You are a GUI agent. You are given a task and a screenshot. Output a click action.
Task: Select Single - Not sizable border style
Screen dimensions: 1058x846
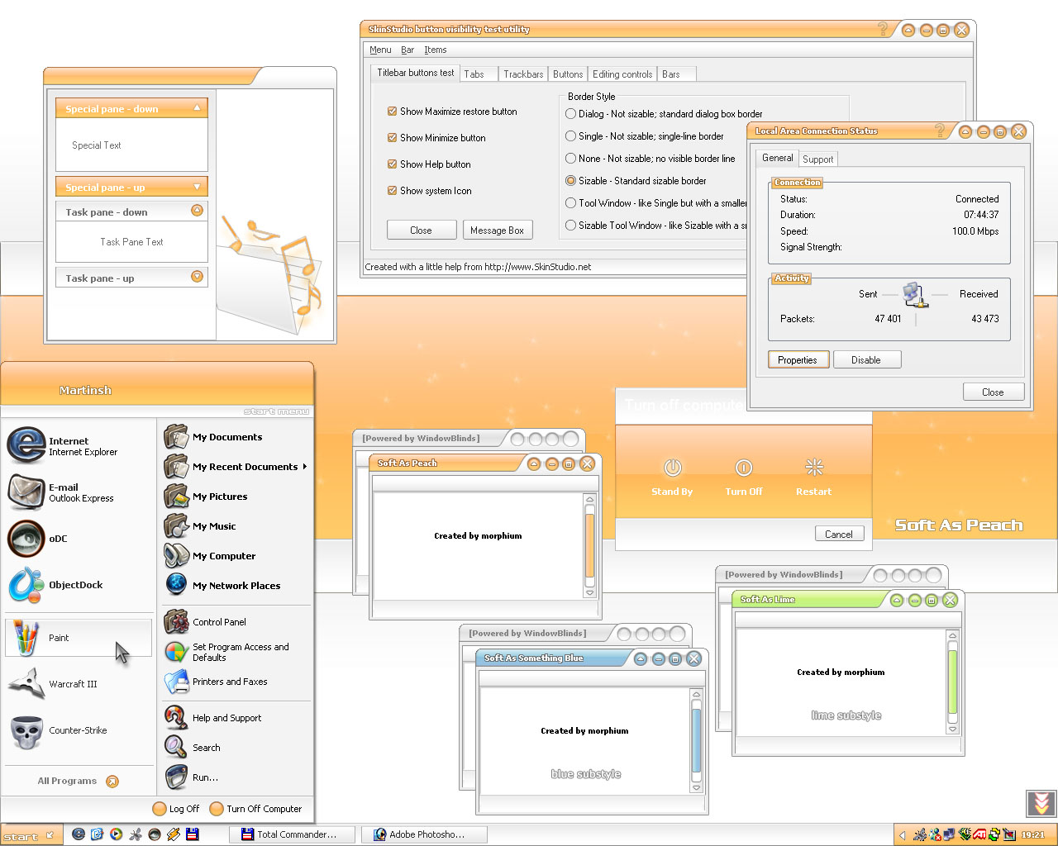(x=570, y=136)
